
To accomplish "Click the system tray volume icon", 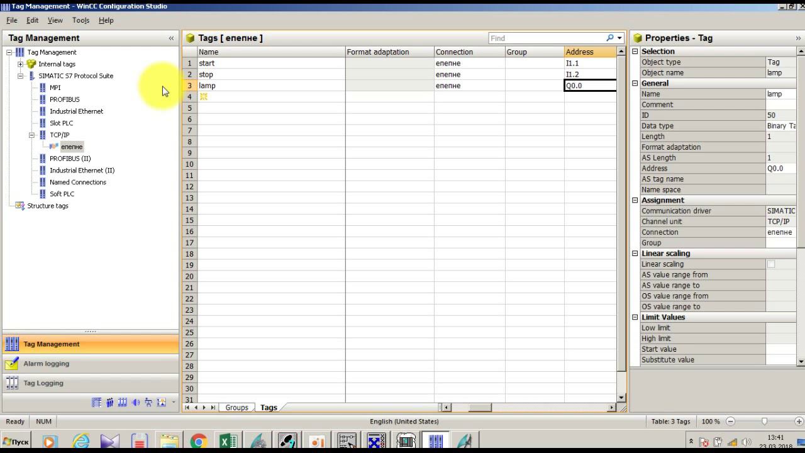I will pos(747,442).
